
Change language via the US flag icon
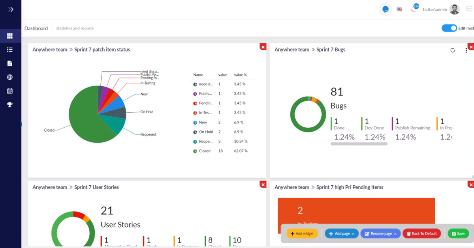tap(399, 9)
